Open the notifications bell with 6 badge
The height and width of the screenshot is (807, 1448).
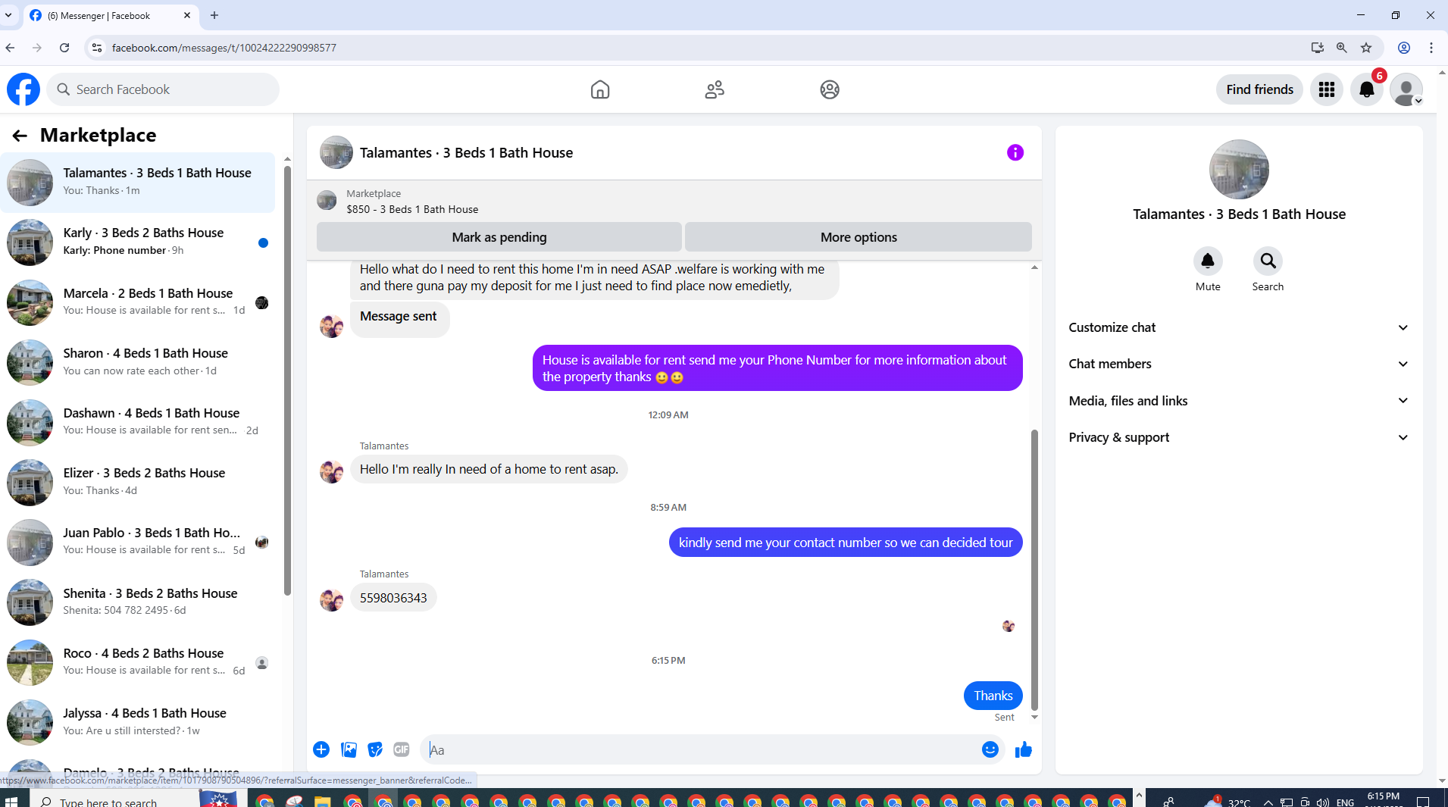pyautogui.click(x=1367, y=89)
